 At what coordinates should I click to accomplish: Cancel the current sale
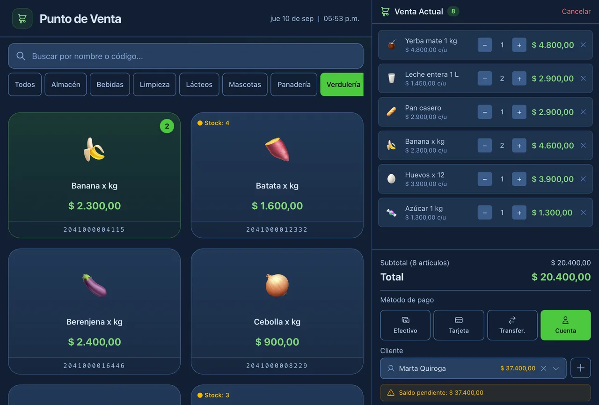point(576,12)
